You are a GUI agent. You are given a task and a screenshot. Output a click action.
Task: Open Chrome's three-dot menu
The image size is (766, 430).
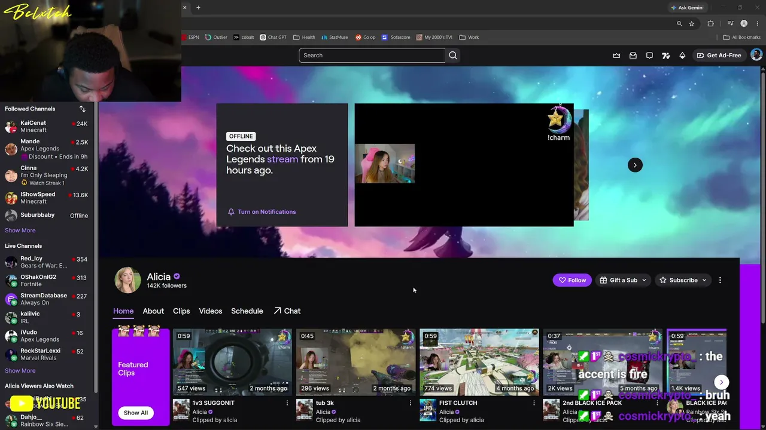coord(758,24)
